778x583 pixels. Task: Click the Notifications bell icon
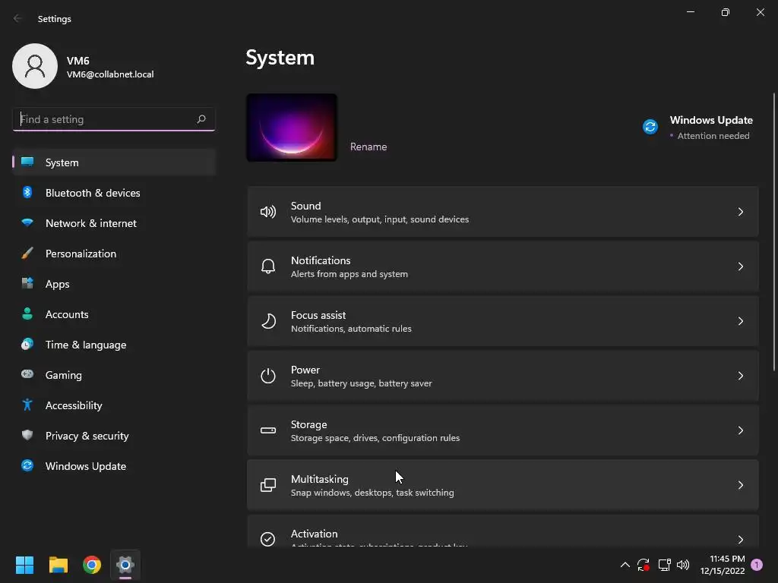click(x=268, y=266)
